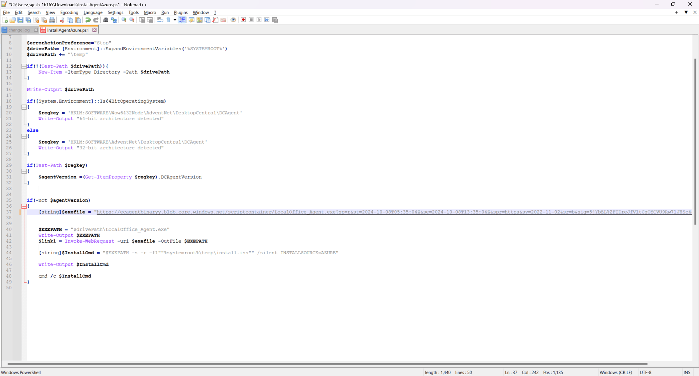Undo the last edit with the green arrow
The image size is (699, 376).
[x=88, y=20]
